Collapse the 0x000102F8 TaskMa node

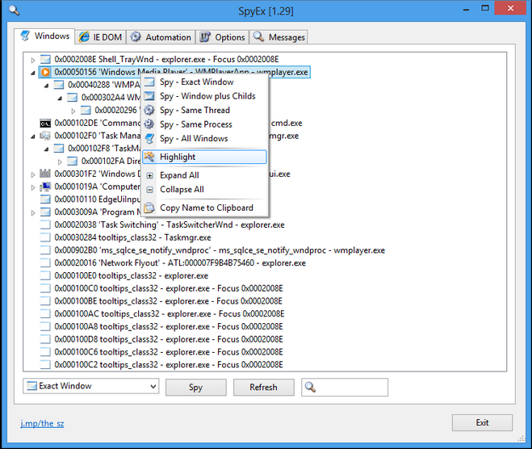click(47, 149)
